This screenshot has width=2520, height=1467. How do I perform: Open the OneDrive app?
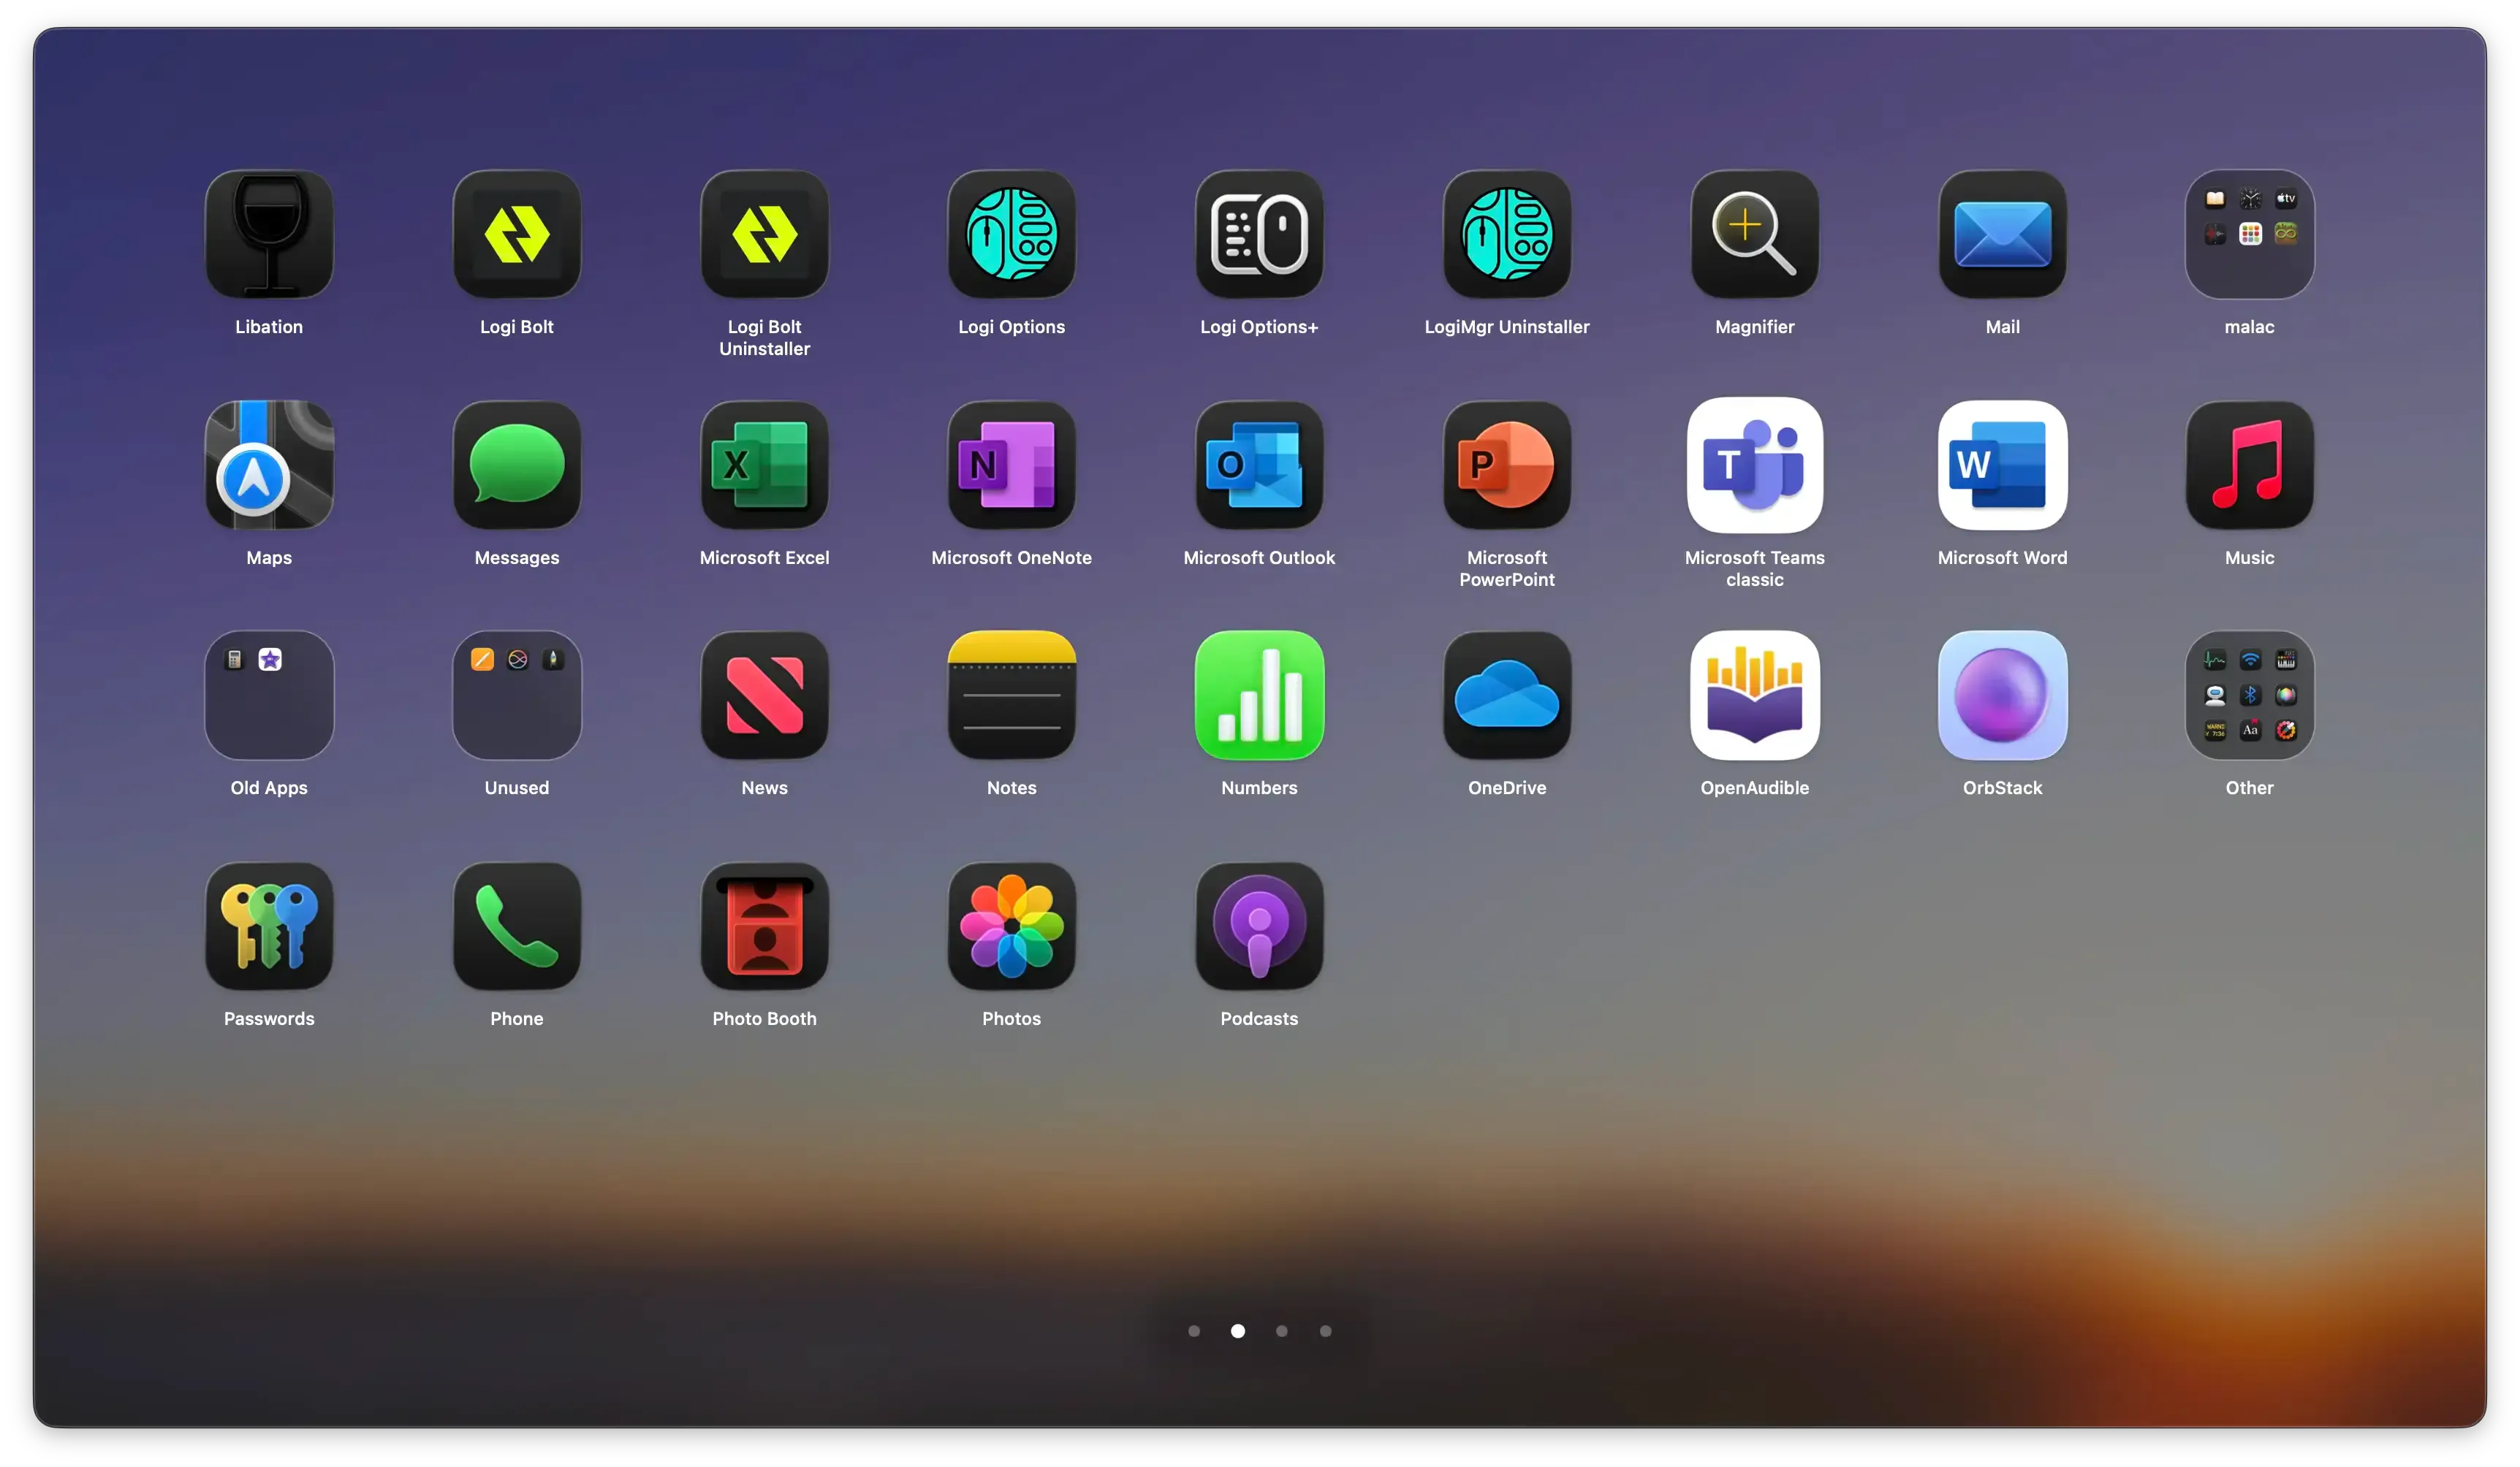coord(1507,695)
